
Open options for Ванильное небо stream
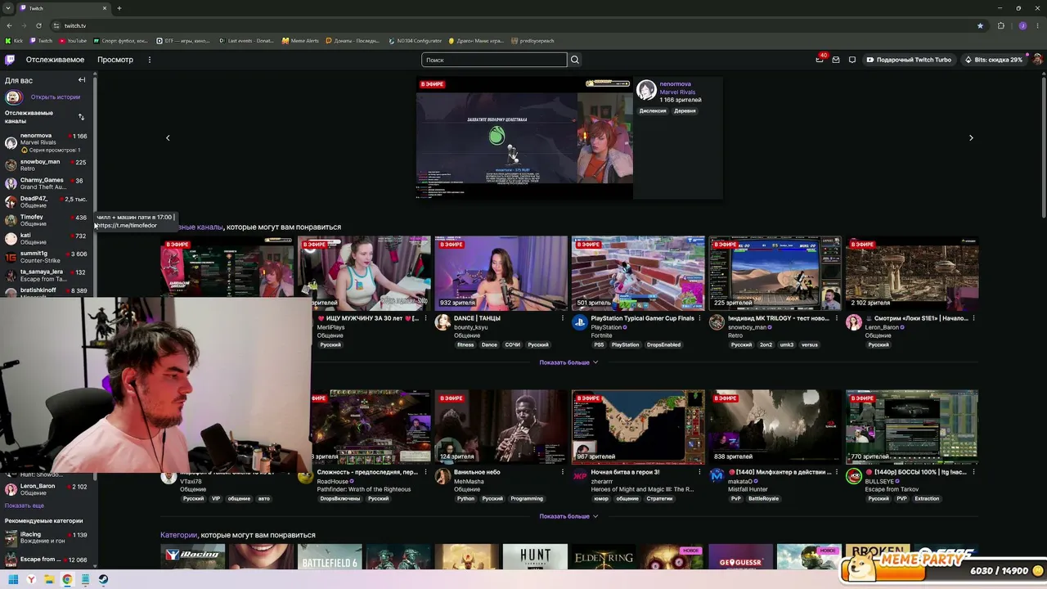[x=563, y=472]
